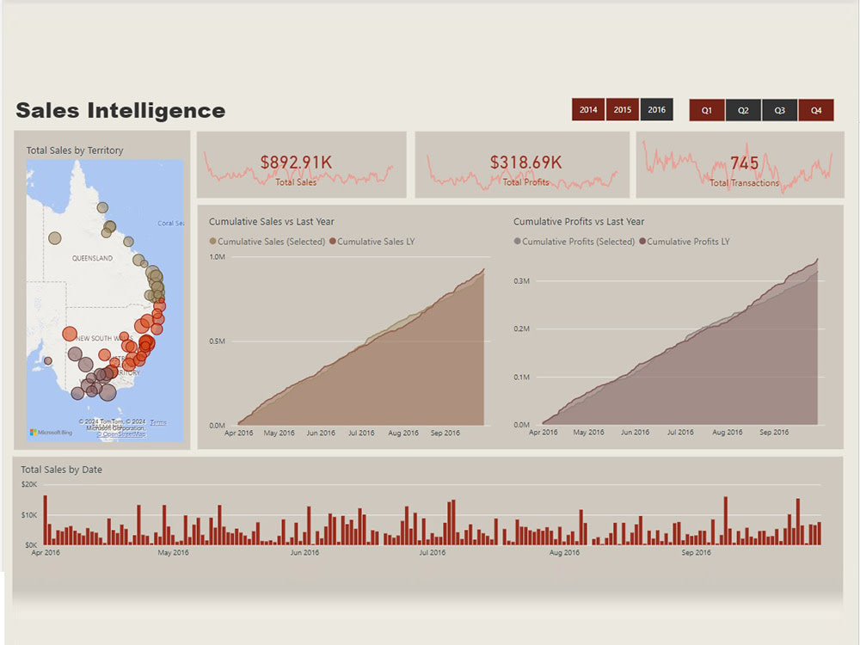Click the Sep 2016 label in cumulative profits chart
Viewport: 860px width, 645px height.
[x=774, y=433]
